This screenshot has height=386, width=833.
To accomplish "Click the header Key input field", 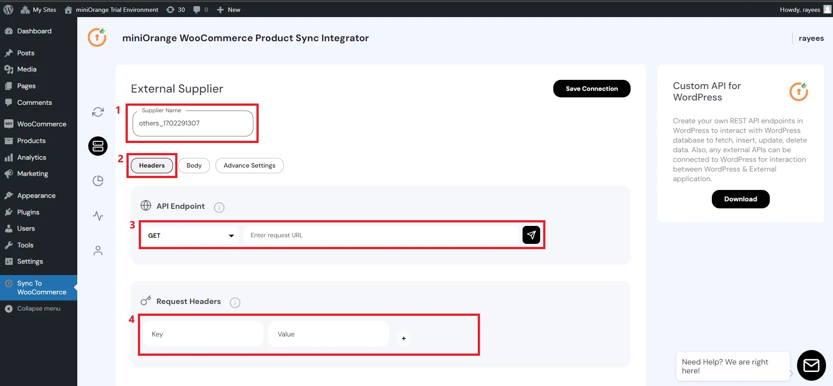I will pos(203,334).
